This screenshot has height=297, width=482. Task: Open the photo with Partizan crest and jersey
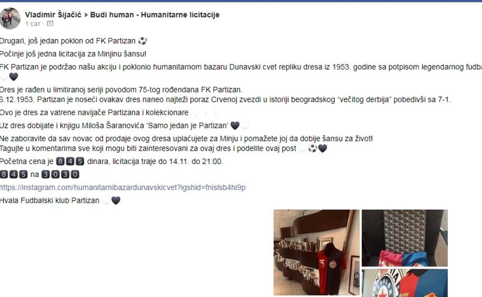(404, 283)
